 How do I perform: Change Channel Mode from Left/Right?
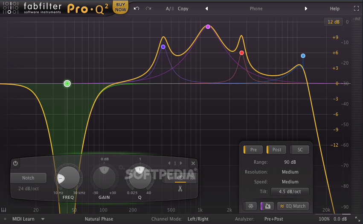click(198, 219)
